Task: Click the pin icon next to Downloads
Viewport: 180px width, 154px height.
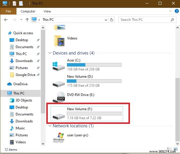Action: [38, 61]
